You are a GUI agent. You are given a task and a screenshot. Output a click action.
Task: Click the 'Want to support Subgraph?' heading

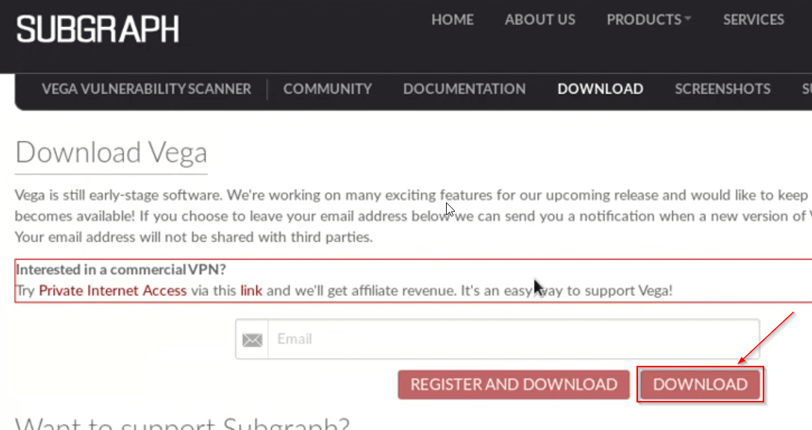[182, 423]
